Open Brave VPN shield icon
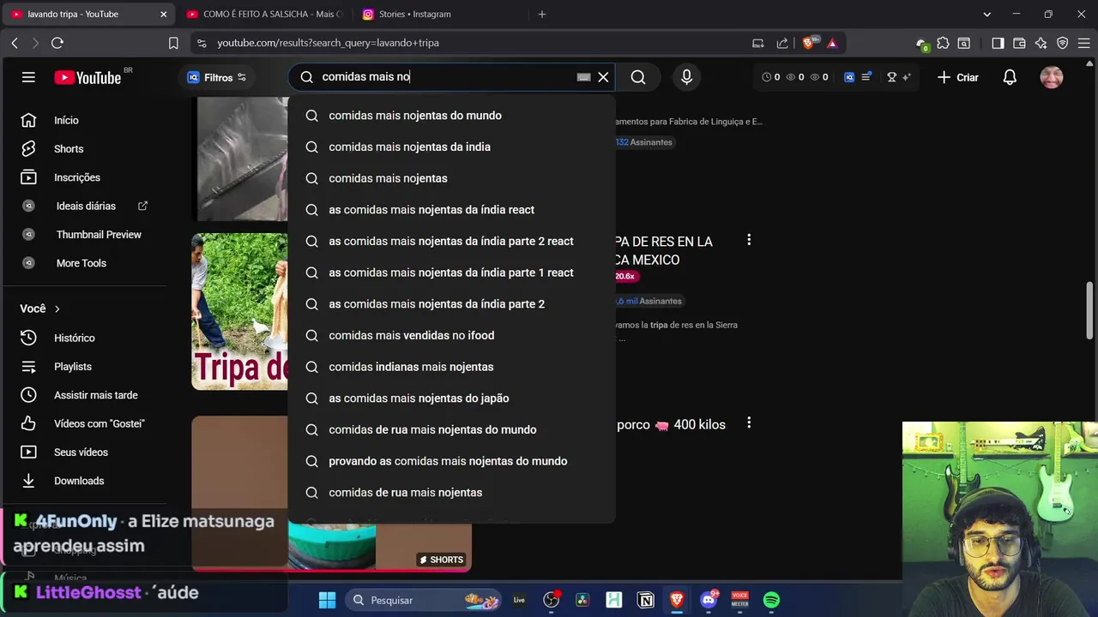This screenshot has height=617, width=1098. click(1062, 43)
